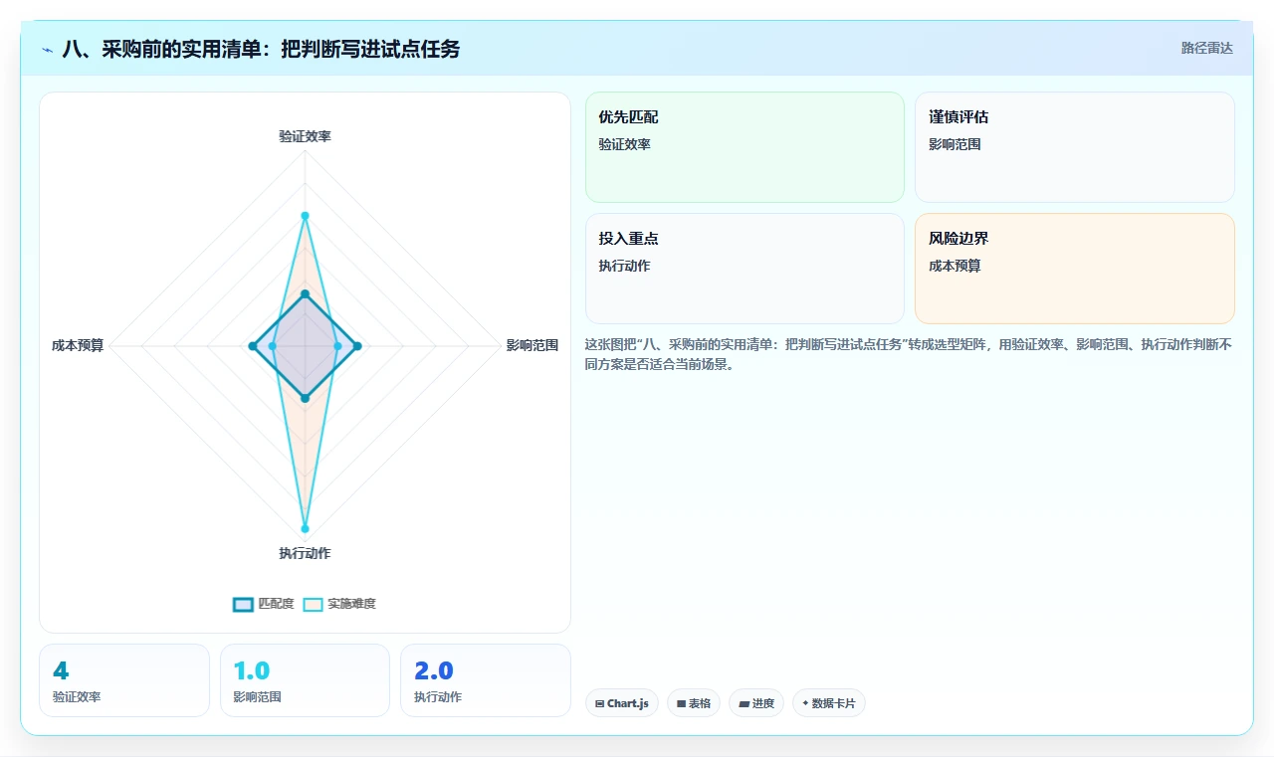Toggle the 实施难度 legend item
The image size is (1274, 757).
(339, 604)
